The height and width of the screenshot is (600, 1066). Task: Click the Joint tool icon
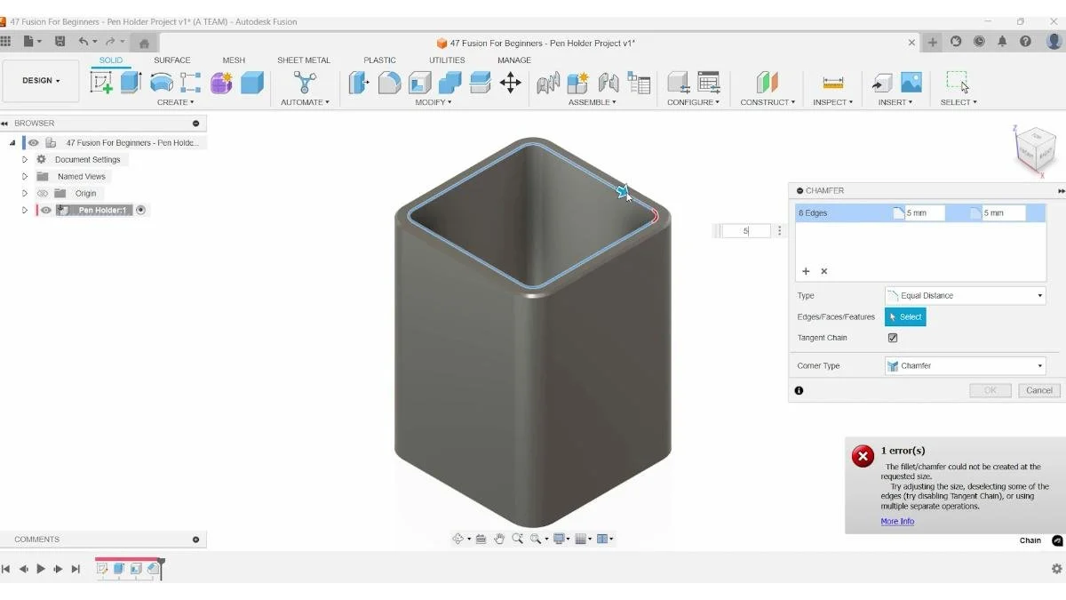pyautogui.click(x=609, y=84)
